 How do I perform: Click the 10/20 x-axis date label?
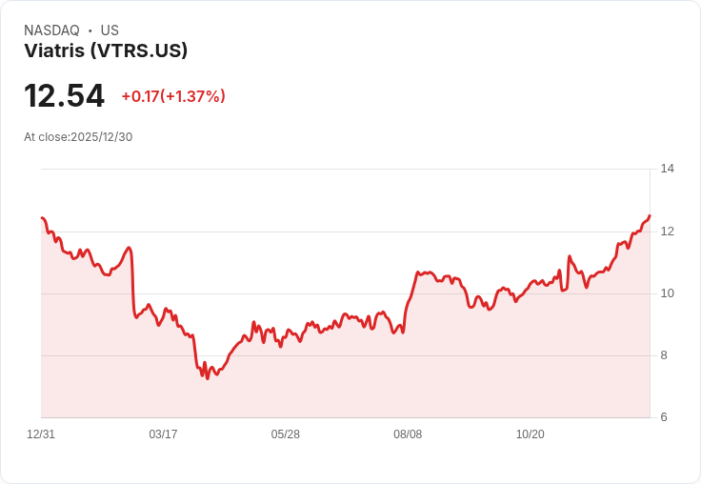click(x=531, y=434)
